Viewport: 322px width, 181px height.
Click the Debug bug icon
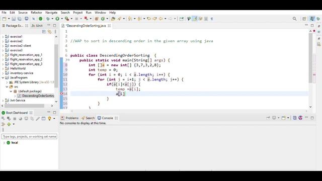pyautogui.click(x=48, y=19)
